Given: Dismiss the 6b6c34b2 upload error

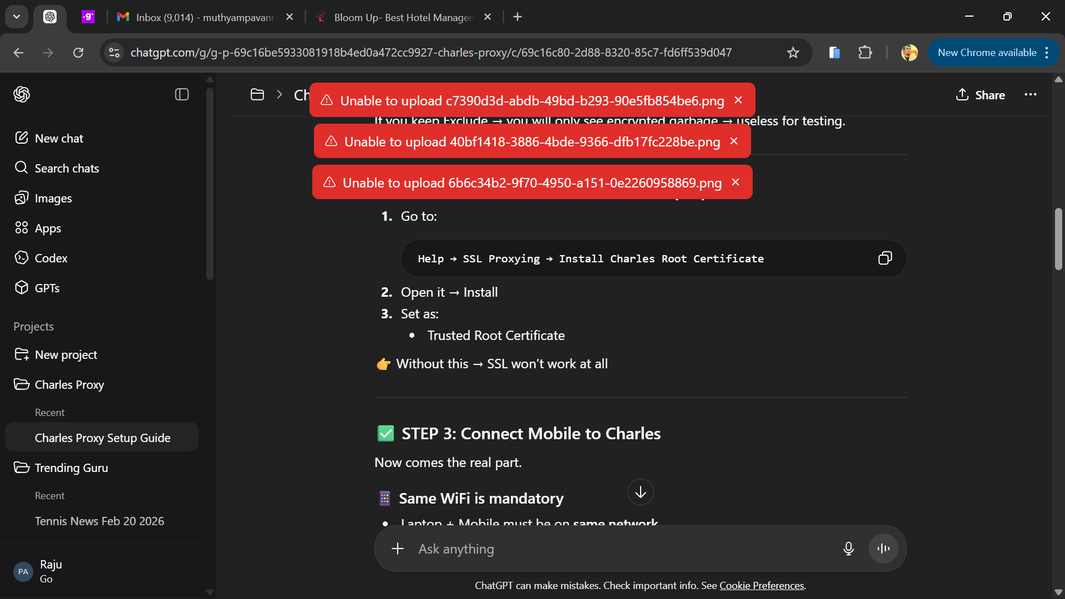Looking at the screenshot, I should pyautogui.click(x=736, y=182).
